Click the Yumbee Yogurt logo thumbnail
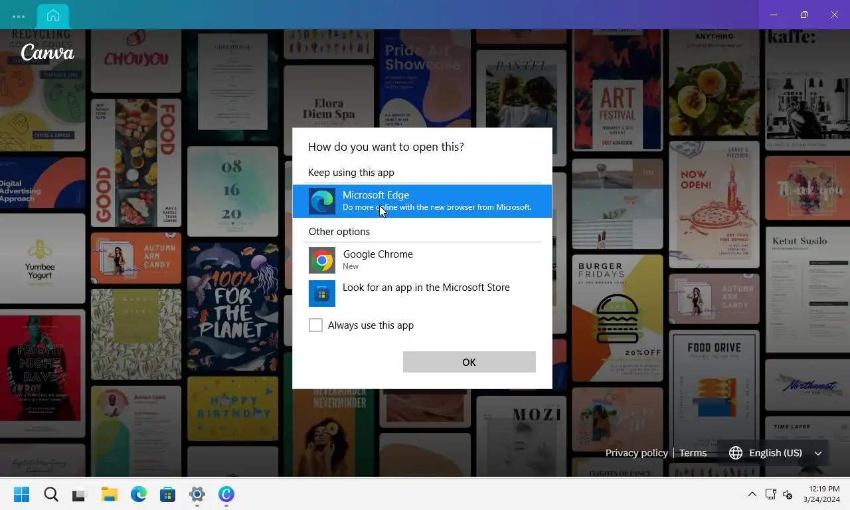Screen dimensions: 850x510 click(41, 258)
